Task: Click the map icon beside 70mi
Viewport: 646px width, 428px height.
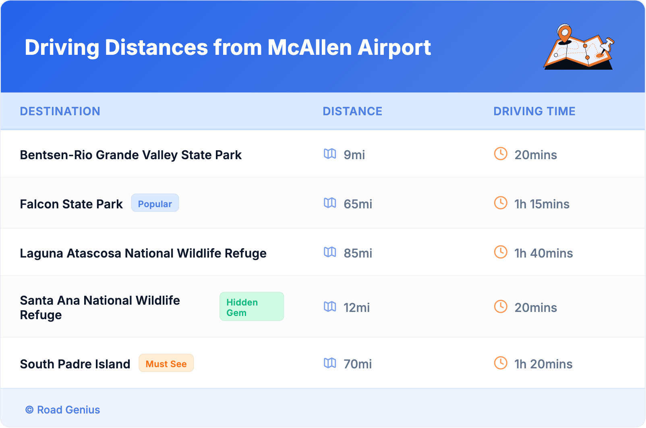Action: coord(330,363)
